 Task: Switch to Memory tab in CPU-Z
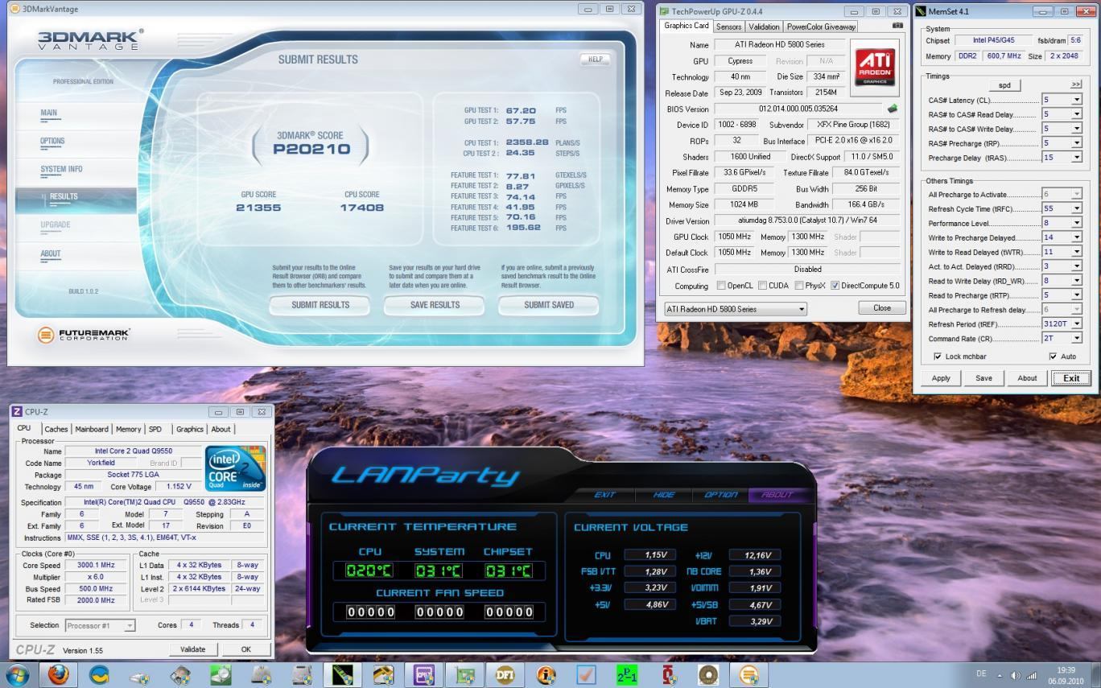click(128, 429)
